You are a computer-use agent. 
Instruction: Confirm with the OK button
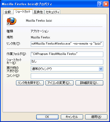click(47, 117)
